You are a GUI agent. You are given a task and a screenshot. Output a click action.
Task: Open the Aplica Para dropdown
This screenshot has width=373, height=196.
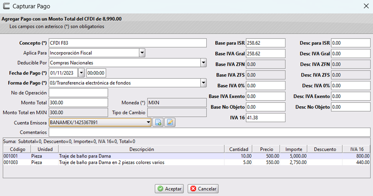pyautogui.click(x=142, y=53)
